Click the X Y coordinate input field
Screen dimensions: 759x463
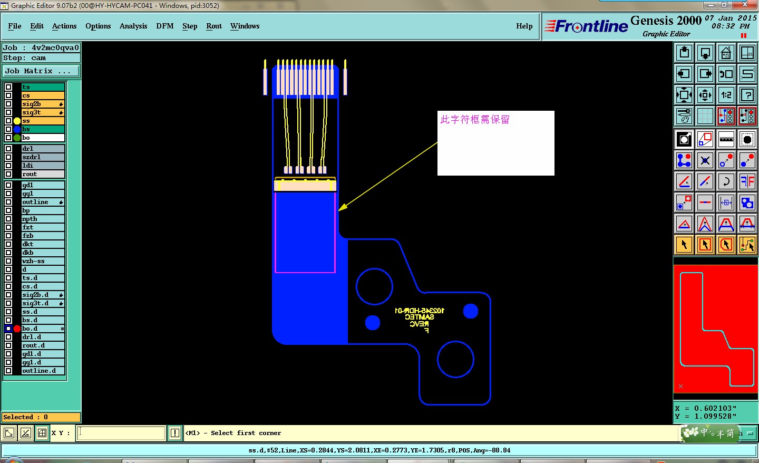[121, 433]
